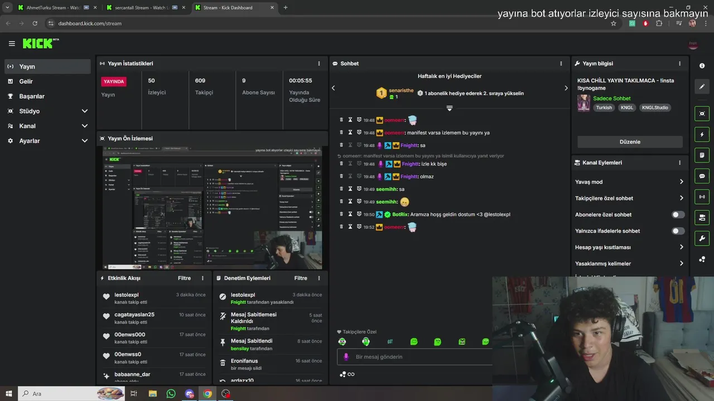
Task: Select Eronifanus moderation entry
Action: pos(271,364)
